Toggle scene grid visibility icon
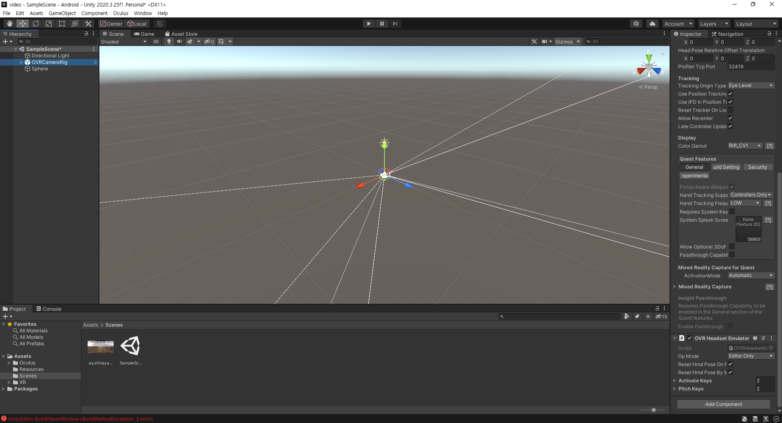Viewport: 782px width, 423px height. (221, 41)
